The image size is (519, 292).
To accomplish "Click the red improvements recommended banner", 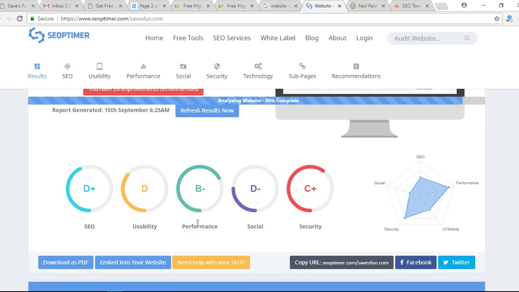I will coord(143,92).
